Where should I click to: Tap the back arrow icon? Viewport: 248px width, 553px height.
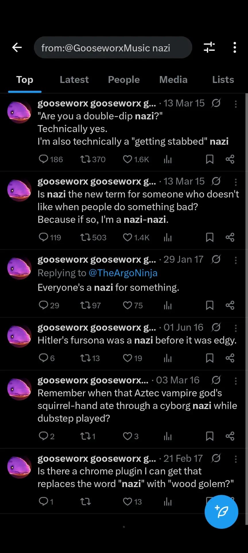coord(17,48)
